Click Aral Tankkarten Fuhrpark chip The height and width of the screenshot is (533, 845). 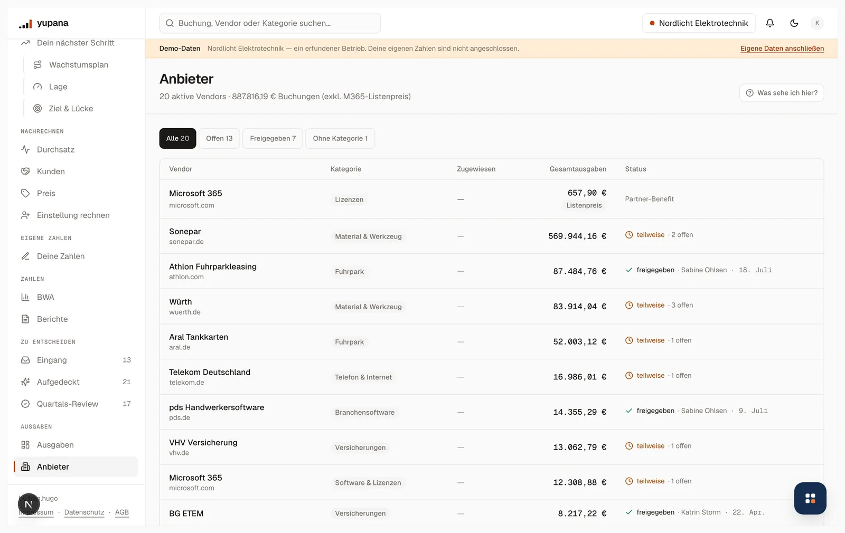[349, 342]
